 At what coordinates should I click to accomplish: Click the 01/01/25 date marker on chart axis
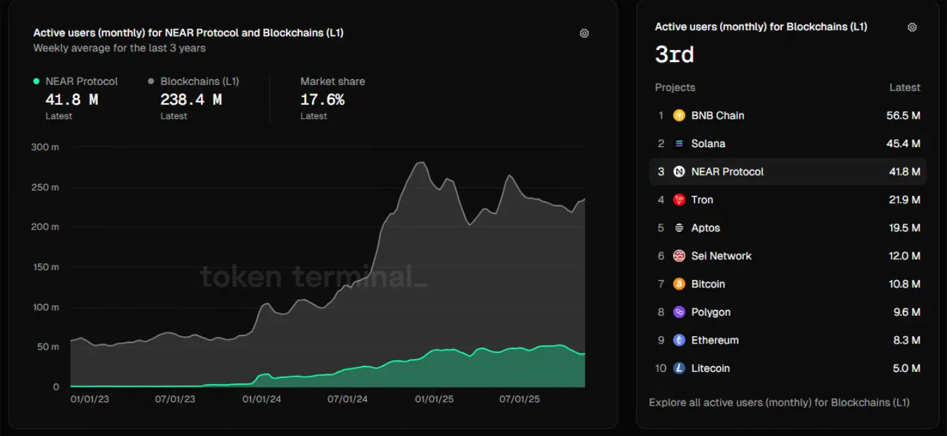tap(434, 399)
